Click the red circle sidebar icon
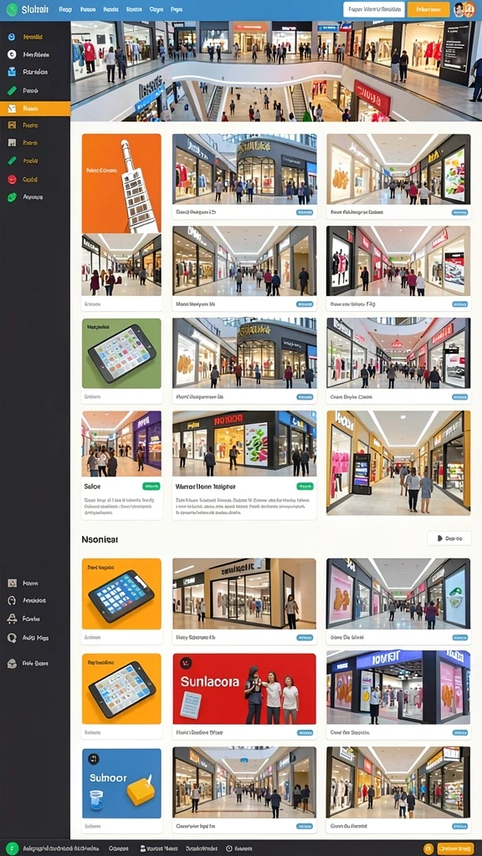 coord(12,179)
